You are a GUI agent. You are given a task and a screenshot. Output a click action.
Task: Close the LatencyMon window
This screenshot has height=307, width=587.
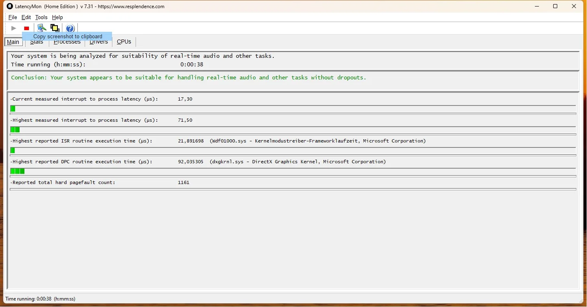tap(574, 7)
